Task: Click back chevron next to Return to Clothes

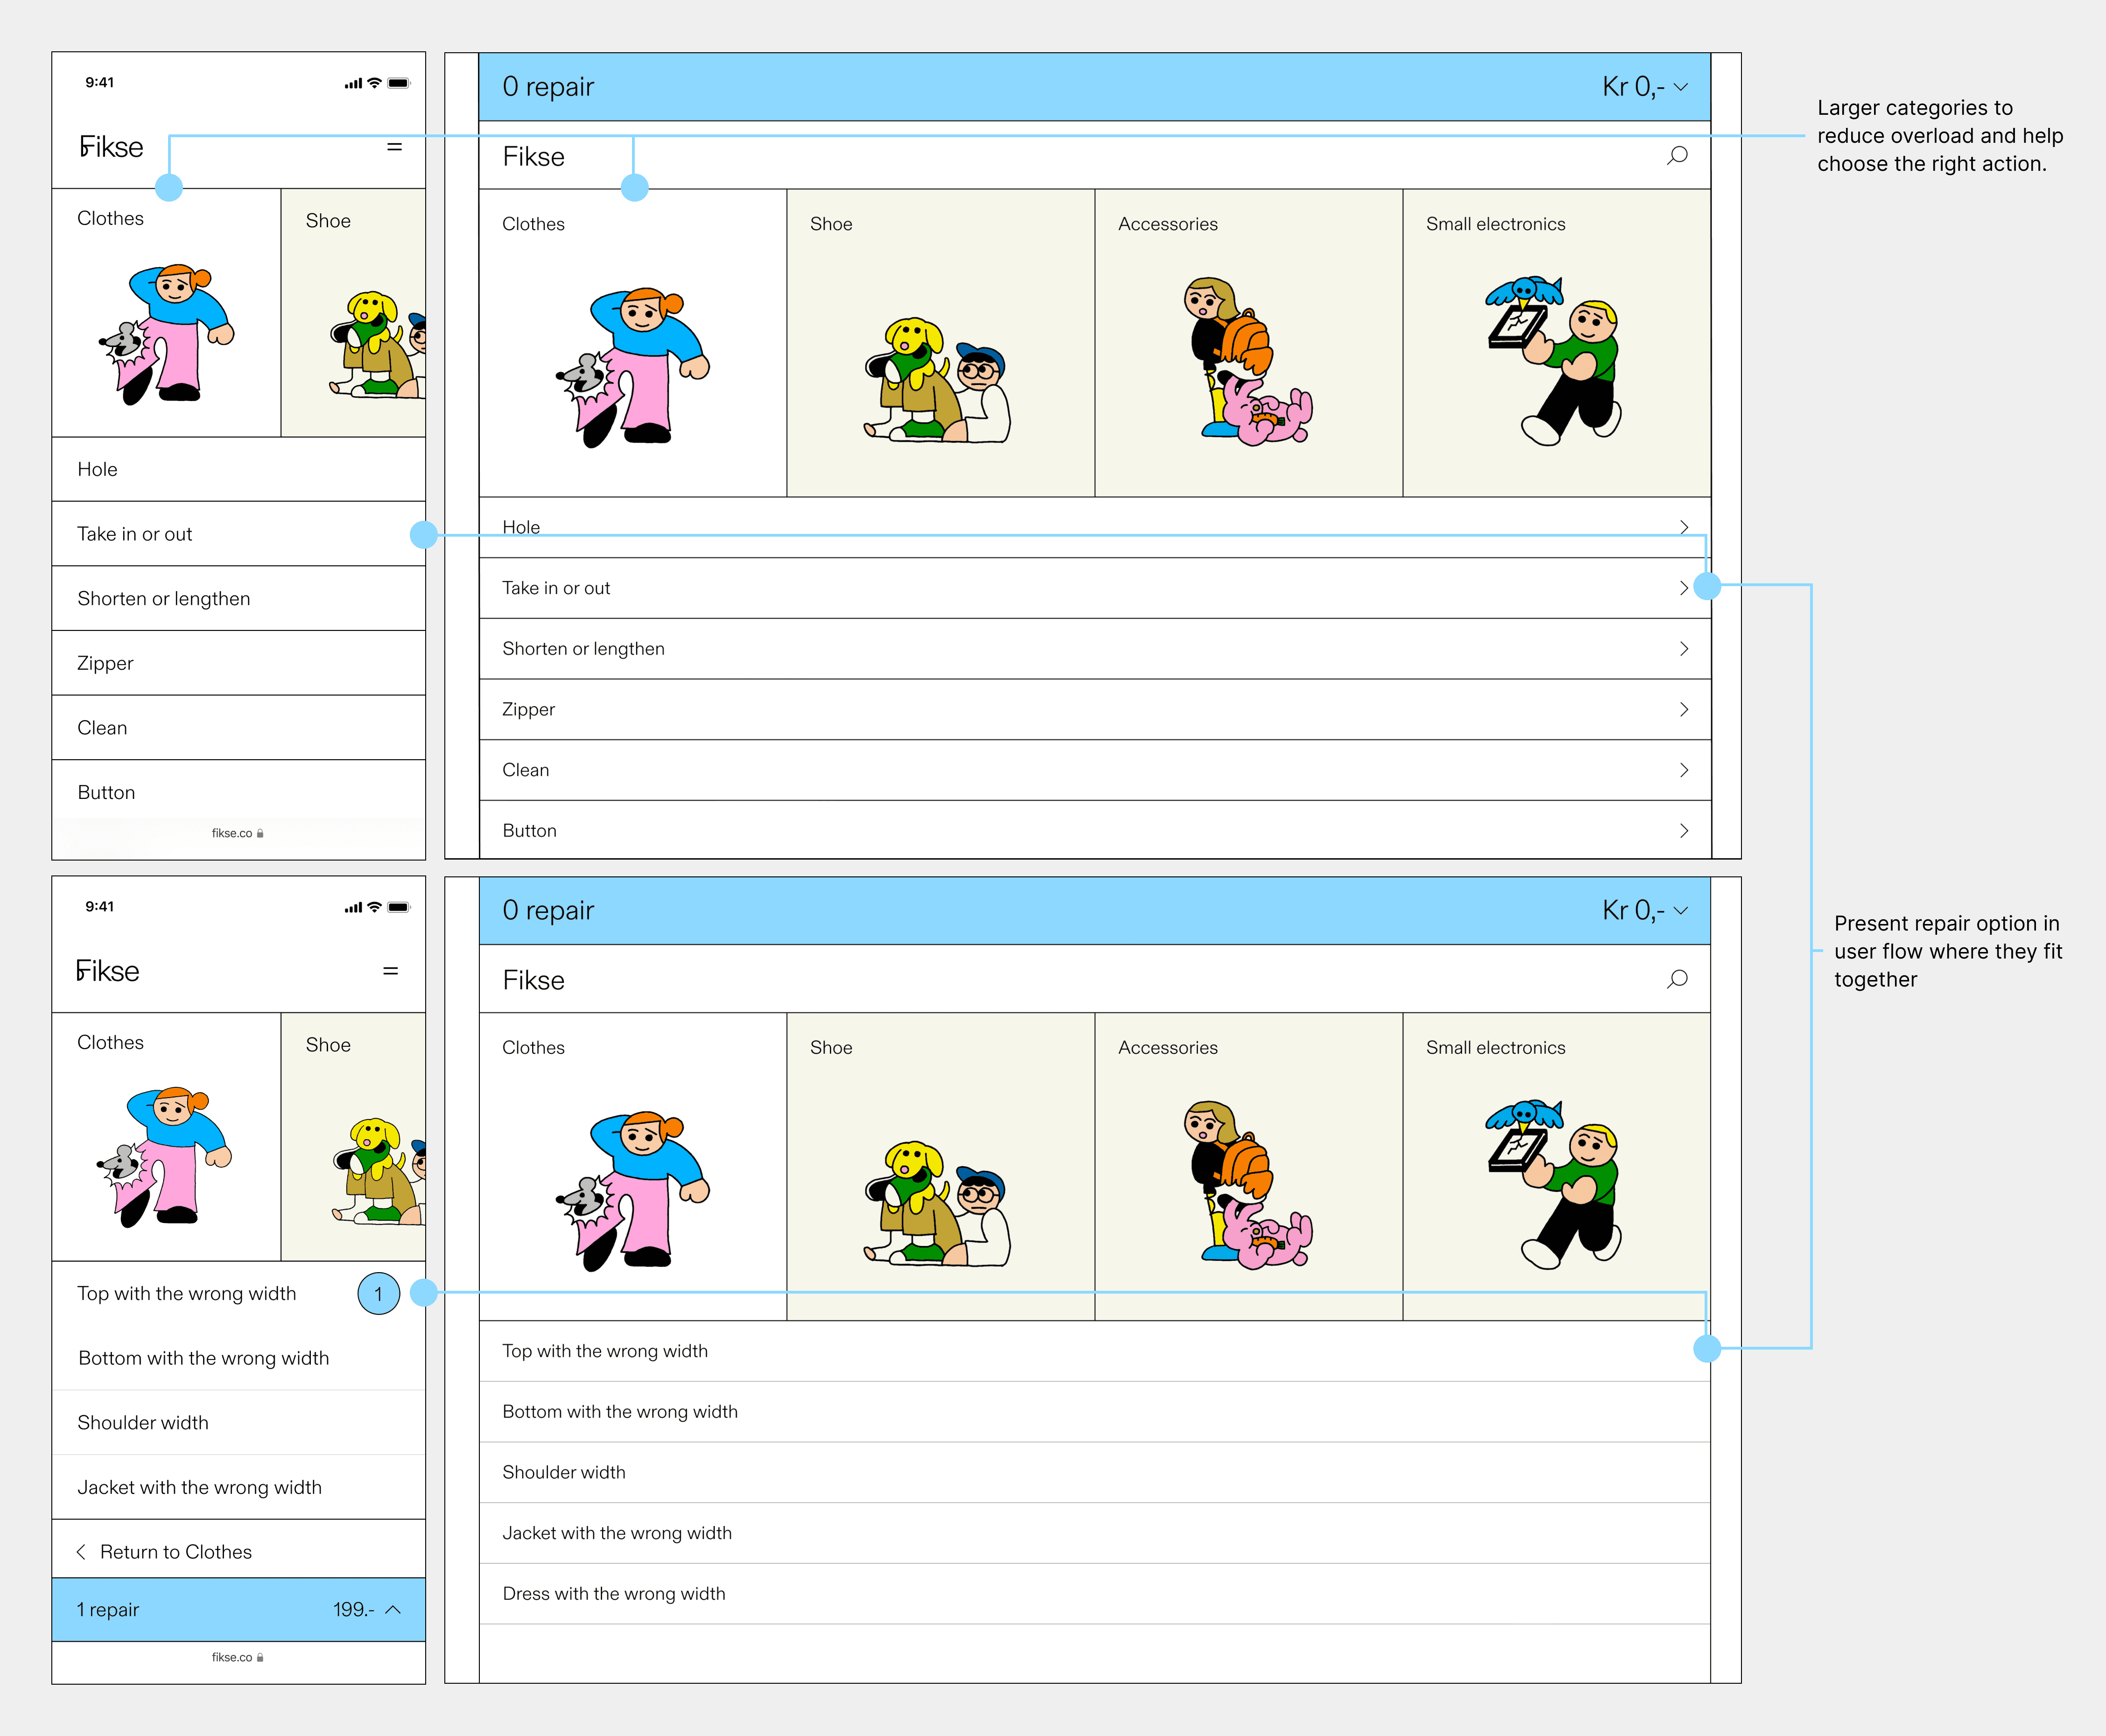Action: [x=81, y=1552]
